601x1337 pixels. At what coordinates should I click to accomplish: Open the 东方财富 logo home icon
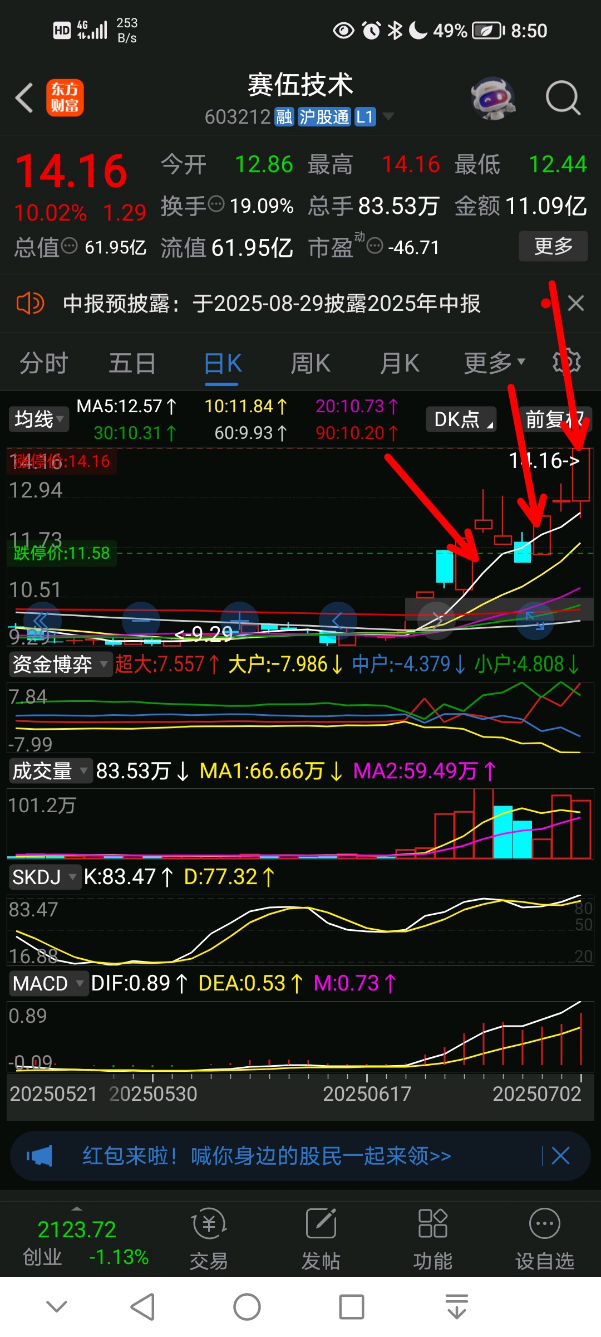point(65,97)
